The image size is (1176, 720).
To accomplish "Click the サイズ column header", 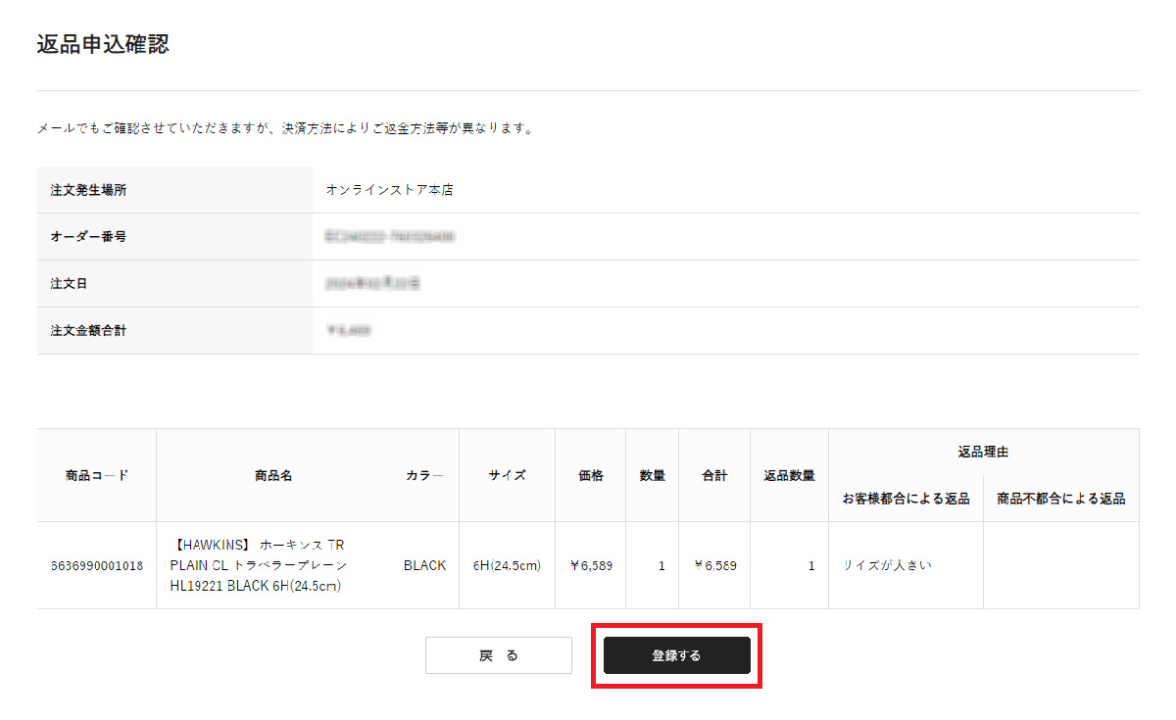I will tap(507, 475).
